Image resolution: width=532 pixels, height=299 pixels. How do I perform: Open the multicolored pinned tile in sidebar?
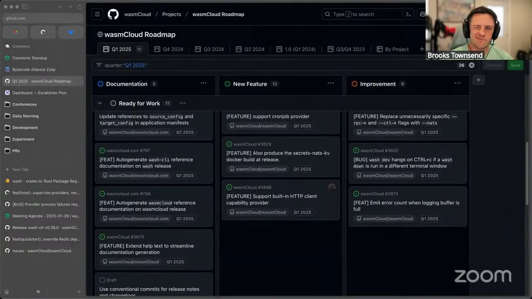(15, 32)
